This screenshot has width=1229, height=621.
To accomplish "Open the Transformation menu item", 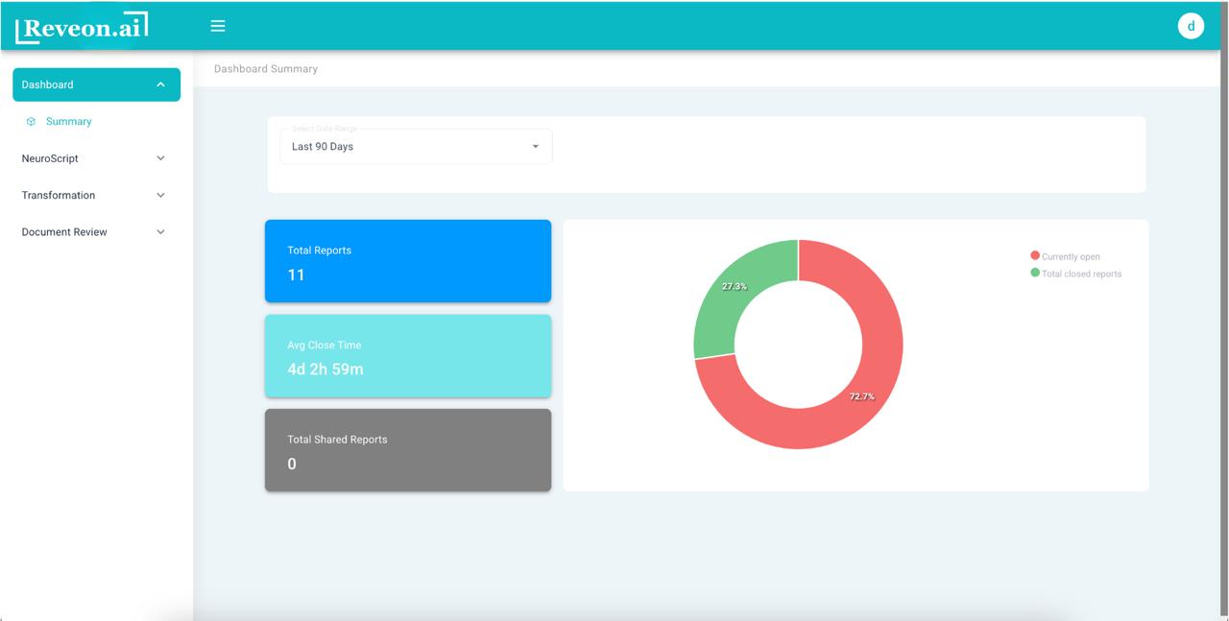I will tap(59, 195).
